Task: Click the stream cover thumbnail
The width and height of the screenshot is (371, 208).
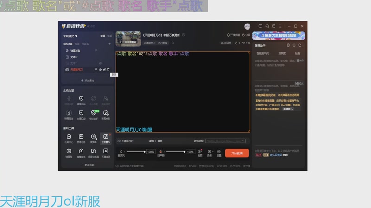Action: [128, 39]
